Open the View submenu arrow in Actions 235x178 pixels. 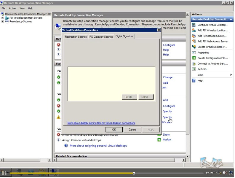(231, 75)
